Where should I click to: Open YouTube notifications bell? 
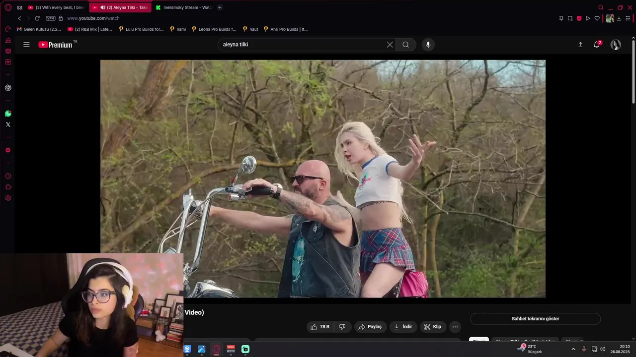597,45
